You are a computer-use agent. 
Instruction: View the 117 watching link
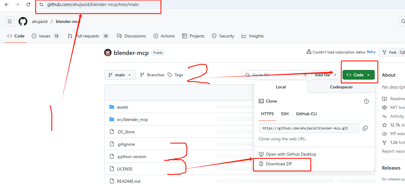[394, 134]
